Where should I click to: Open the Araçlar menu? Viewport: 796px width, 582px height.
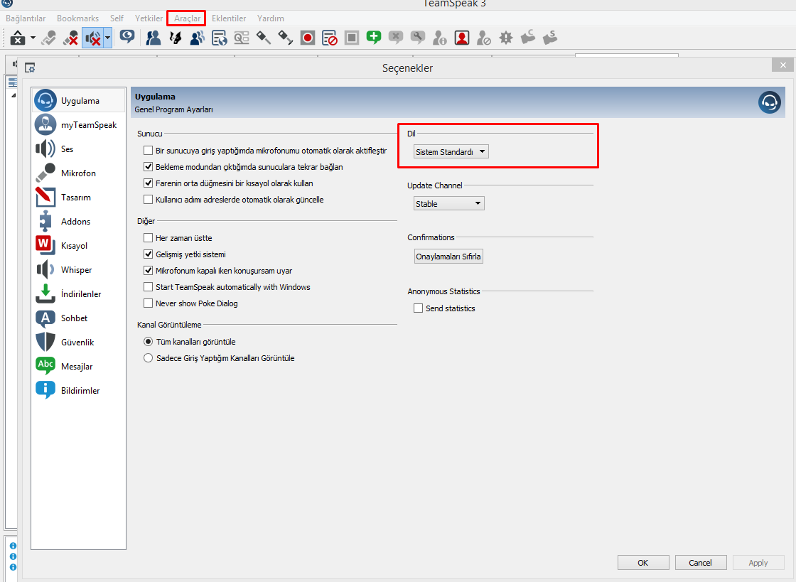(x=188, y=18)
